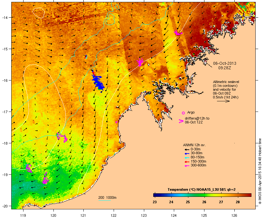Image resolution: width=264 pixels, height=218 pixels.
Task: Click the latitude axis label -18
Action: pos(5,143)
